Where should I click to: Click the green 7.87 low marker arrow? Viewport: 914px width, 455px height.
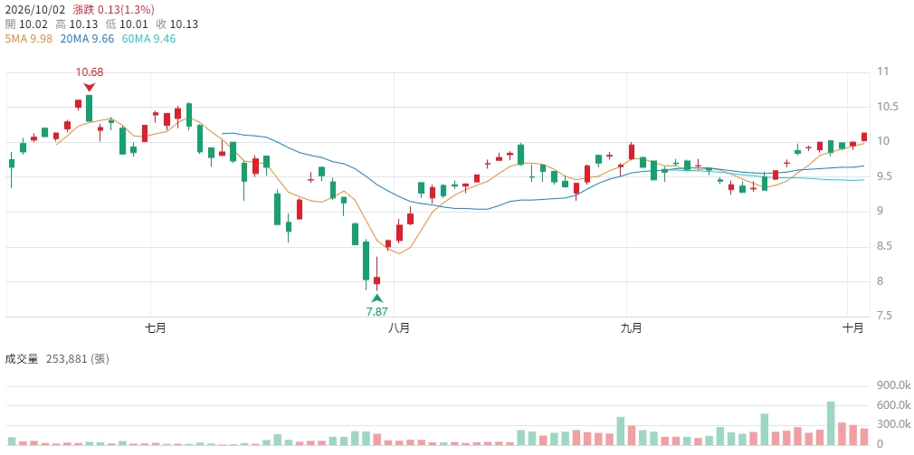pyautogui.click(x=377, y=298)
